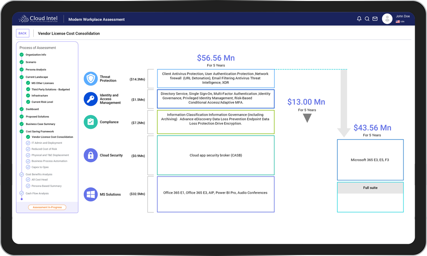
Task: Click the Microsoft 365 E3, E5, F3 box
Action: 370,160
